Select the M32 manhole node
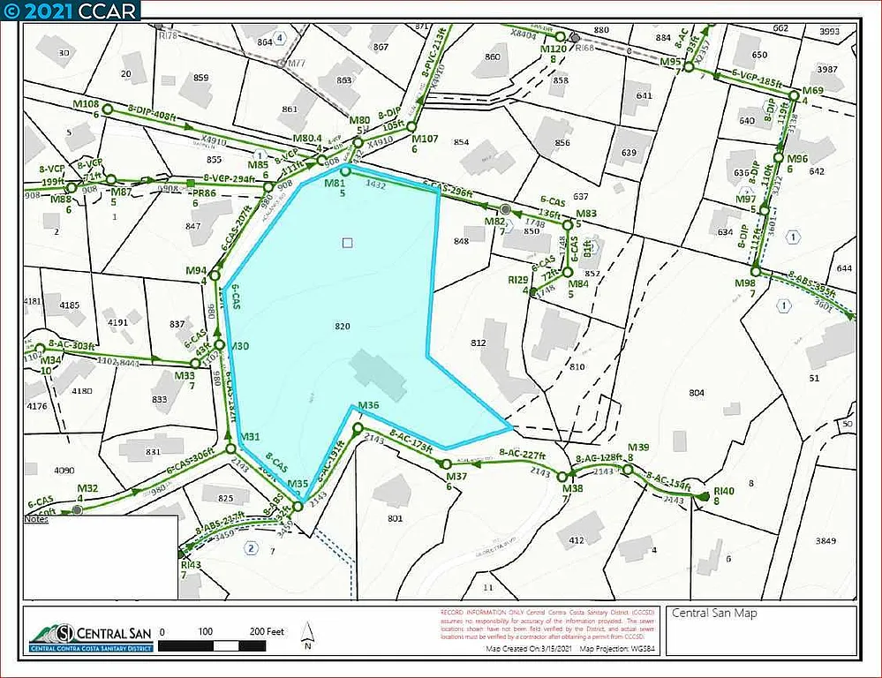Viewport: 882px width, 678px height. point(78,509)
